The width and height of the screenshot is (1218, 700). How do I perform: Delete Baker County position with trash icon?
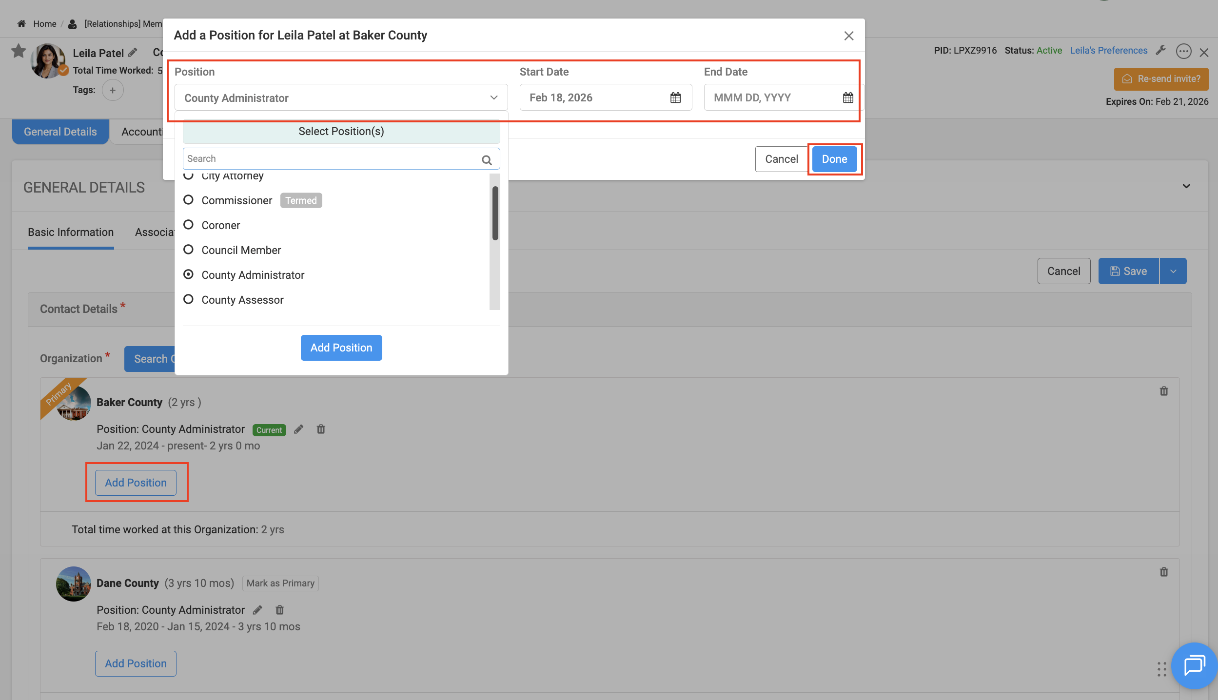point(321,429)
